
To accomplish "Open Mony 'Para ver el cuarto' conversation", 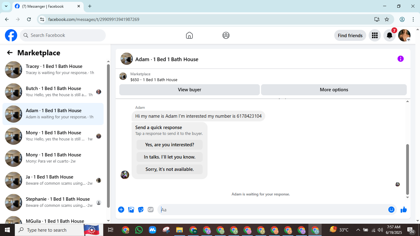I will coord(53,158).
